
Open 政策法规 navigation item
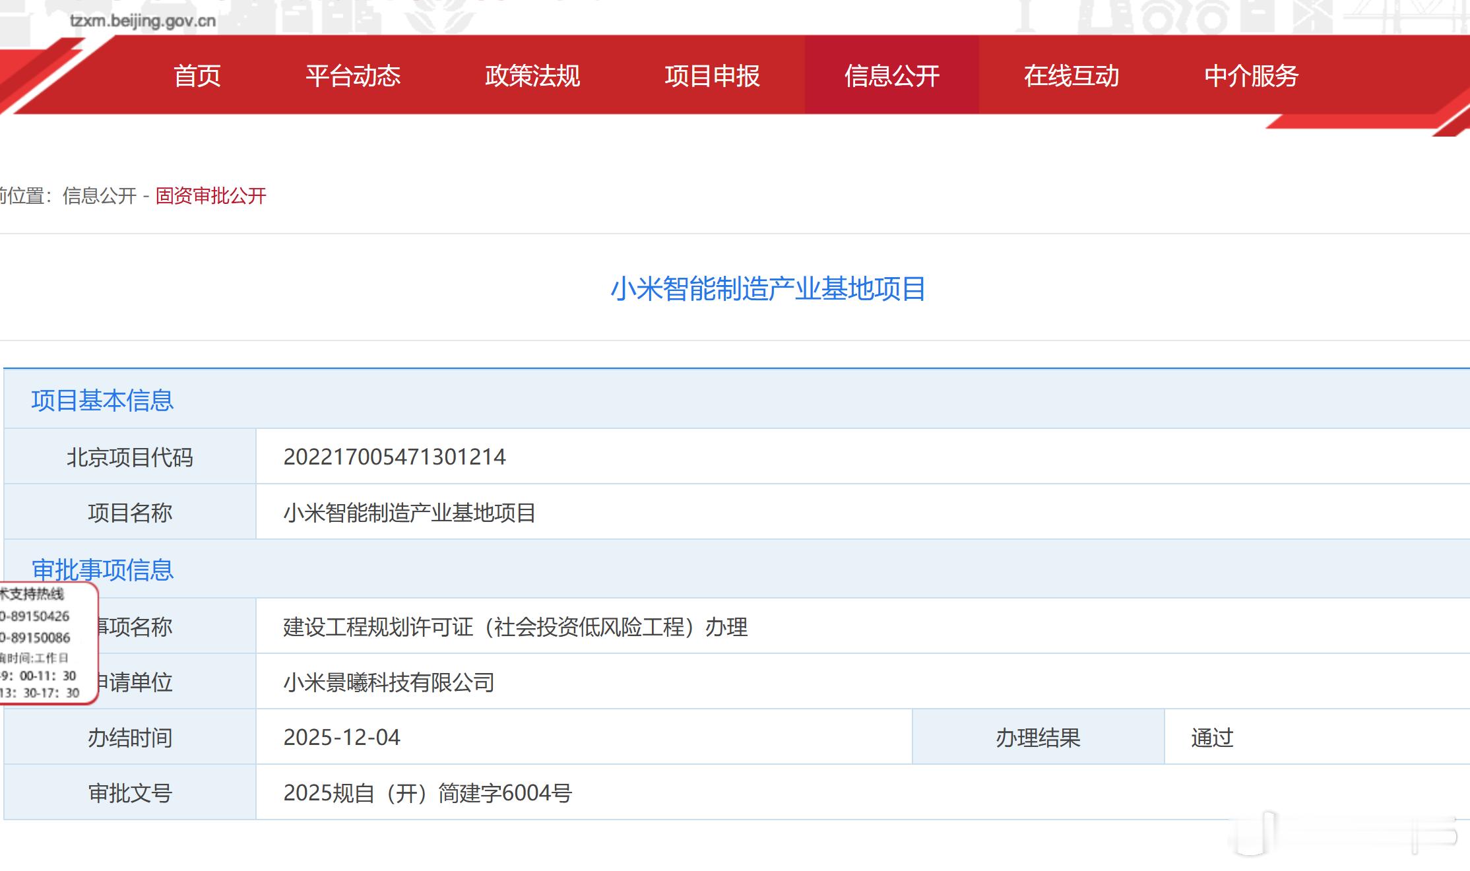click(x=532, y=76)
